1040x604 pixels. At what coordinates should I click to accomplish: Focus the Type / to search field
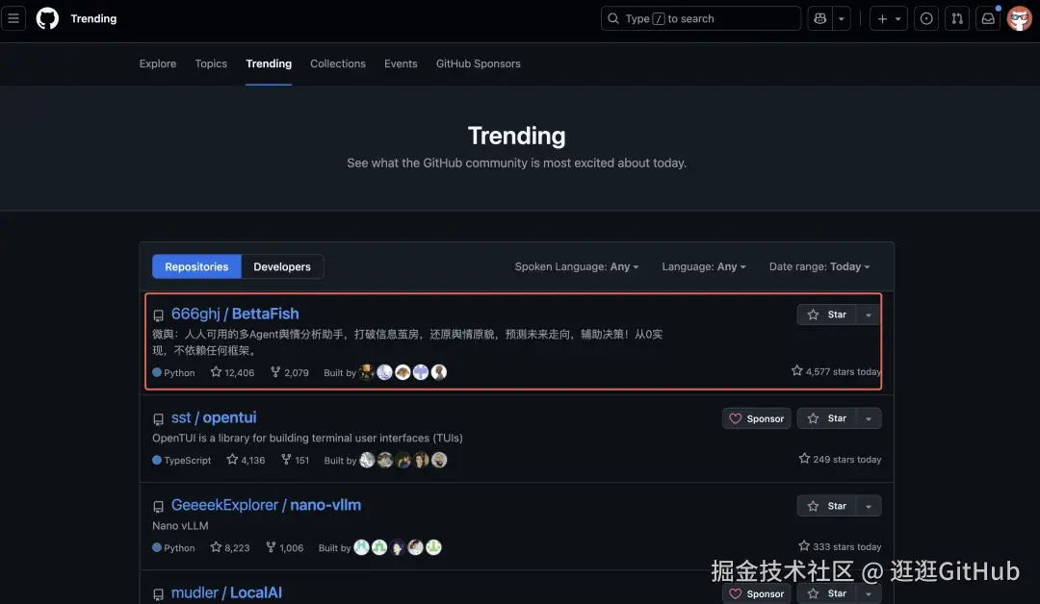tap(700, 18)
